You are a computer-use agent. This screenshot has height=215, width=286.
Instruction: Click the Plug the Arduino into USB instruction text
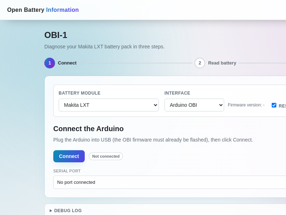[x=153, y=140]
